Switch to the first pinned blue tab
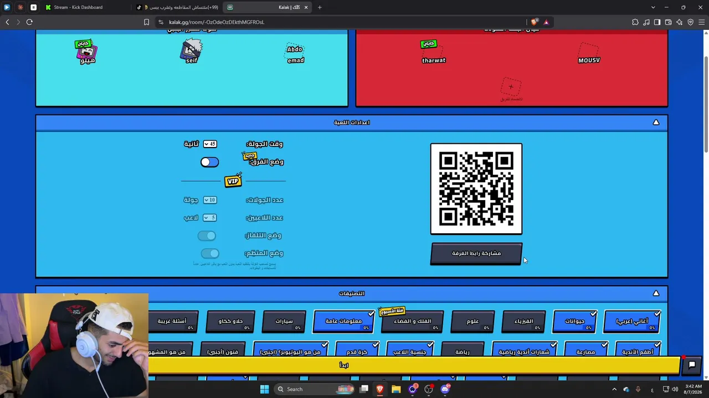This screenshot has width=709, height=398. pyautogui.click(x=7, y=7)
